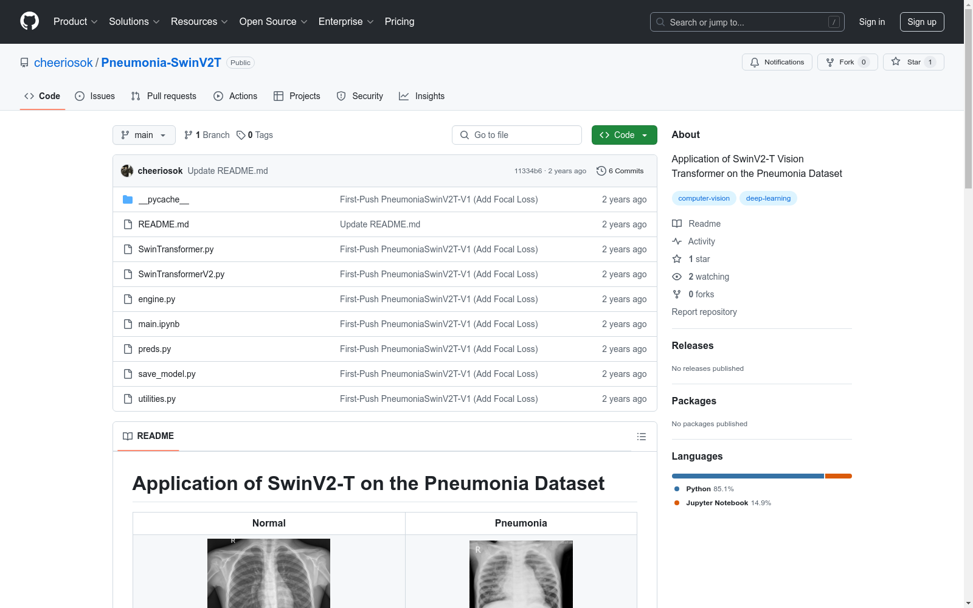
Task: Go to the Security tab
Action: click(x=360, y=96)
